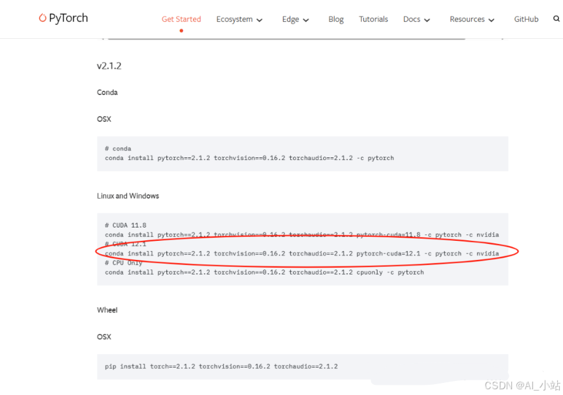Click the cpuonly conda install command

pos(264,272)
